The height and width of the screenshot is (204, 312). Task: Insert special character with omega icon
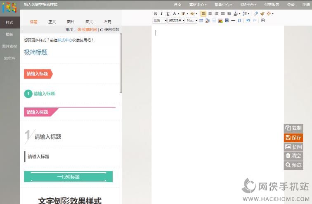[239, 20]
